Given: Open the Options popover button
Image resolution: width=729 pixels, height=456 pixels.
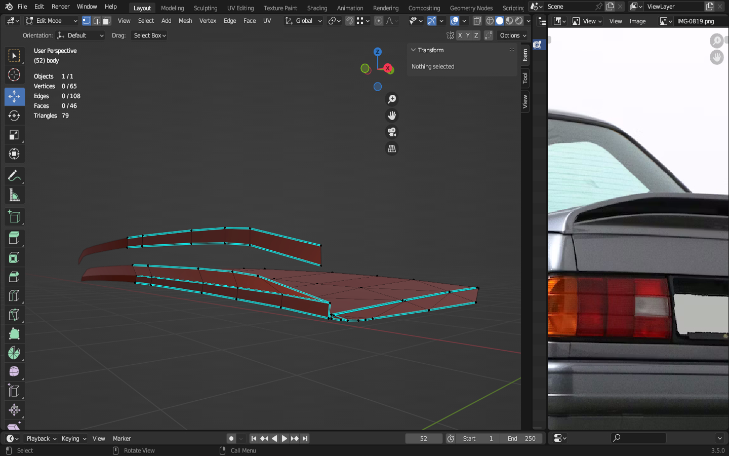Looking at the screenshot, I should click(x=513, y=35).
